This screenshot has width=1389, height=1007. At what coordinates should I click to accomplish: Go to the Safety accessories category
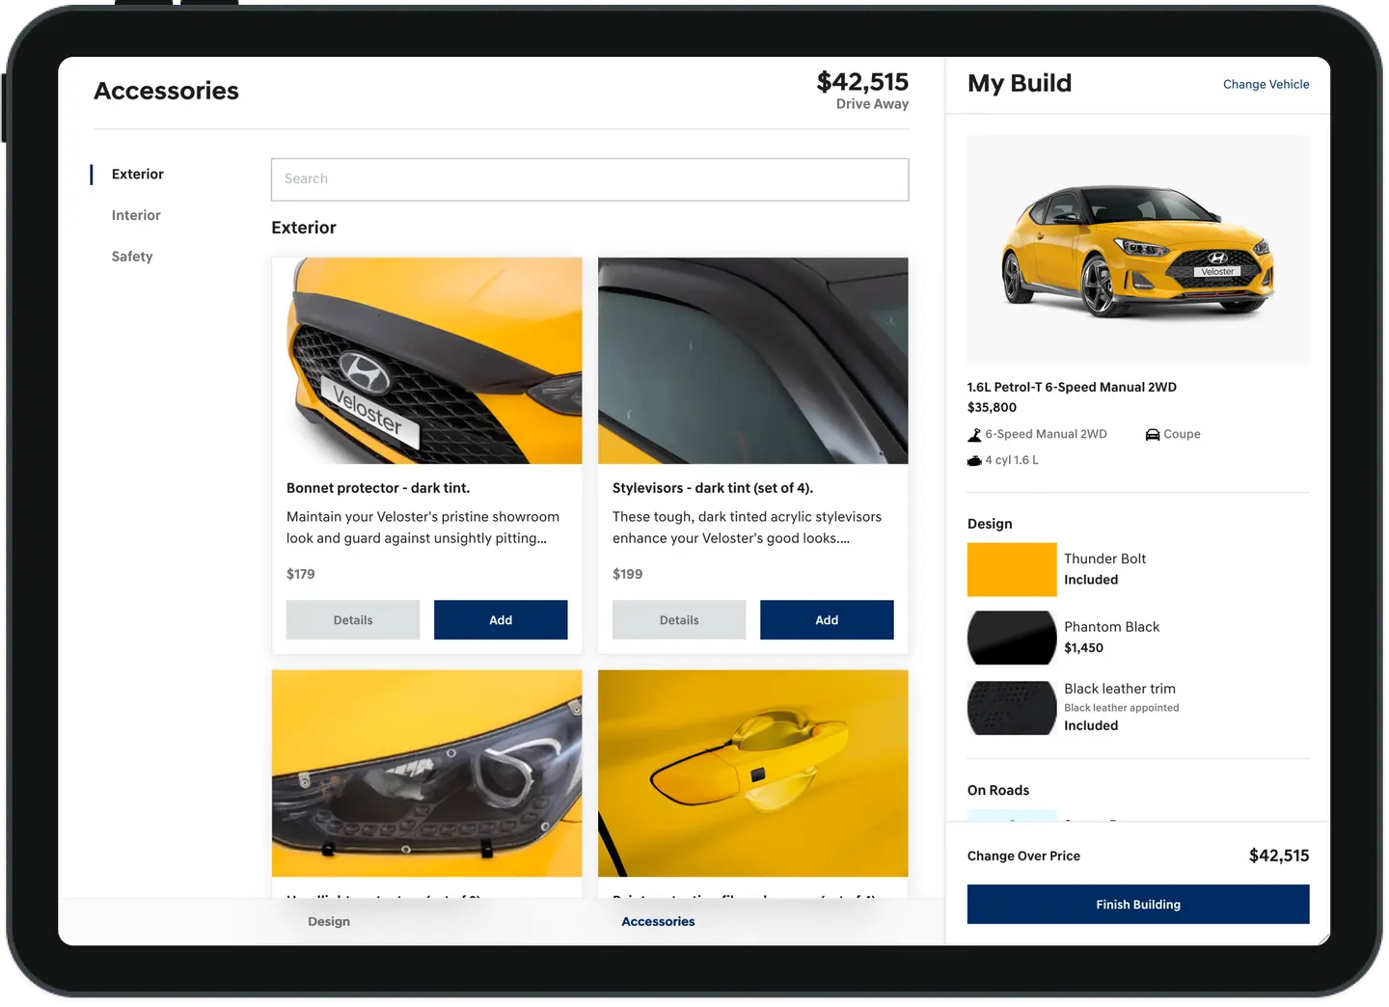pos(132,257)
